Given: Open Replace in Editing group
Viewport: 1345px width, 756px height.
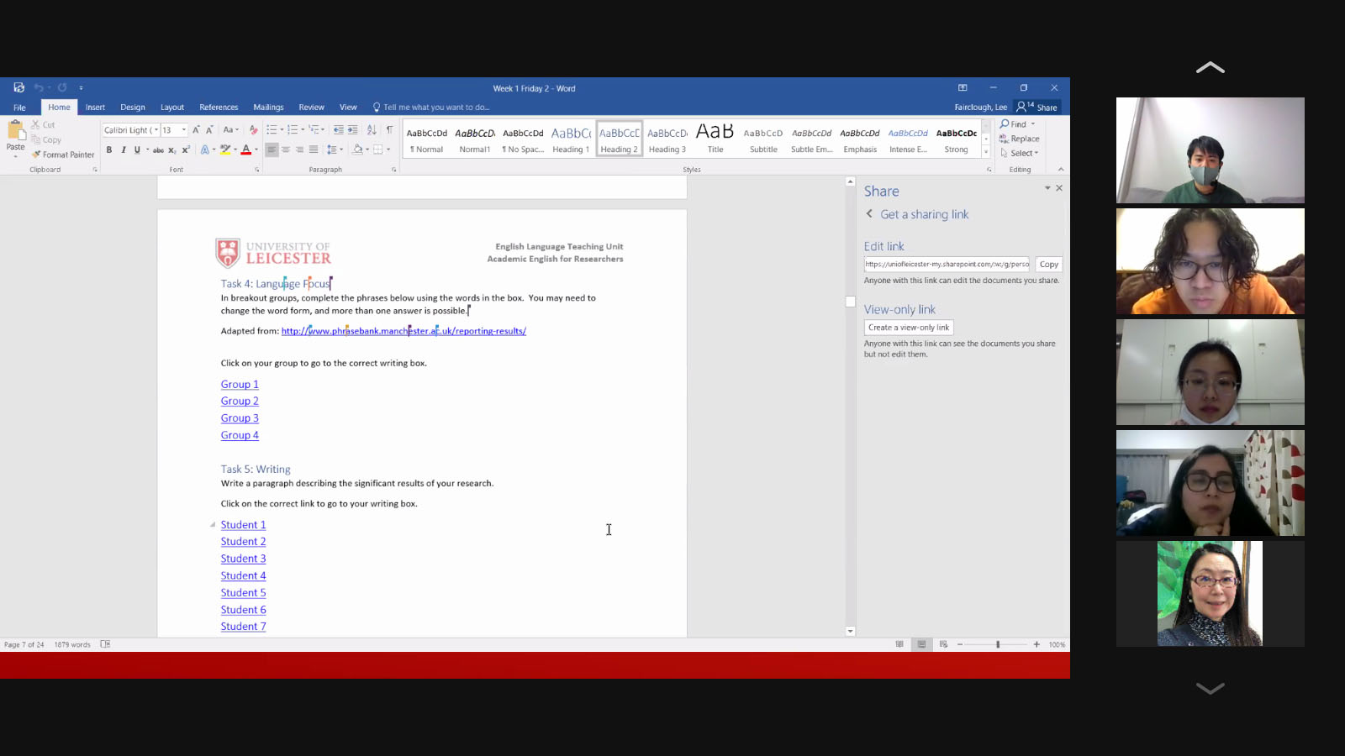Looking at the screenshot, I should click(1020, 139).
